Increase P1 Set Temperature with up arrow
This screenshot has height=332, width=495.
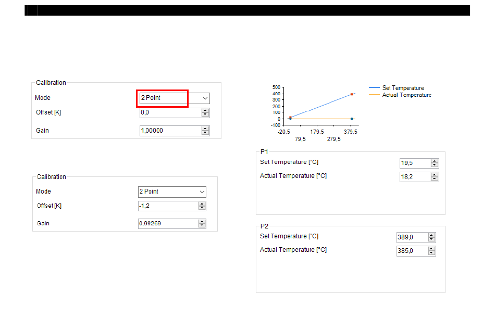435,161
